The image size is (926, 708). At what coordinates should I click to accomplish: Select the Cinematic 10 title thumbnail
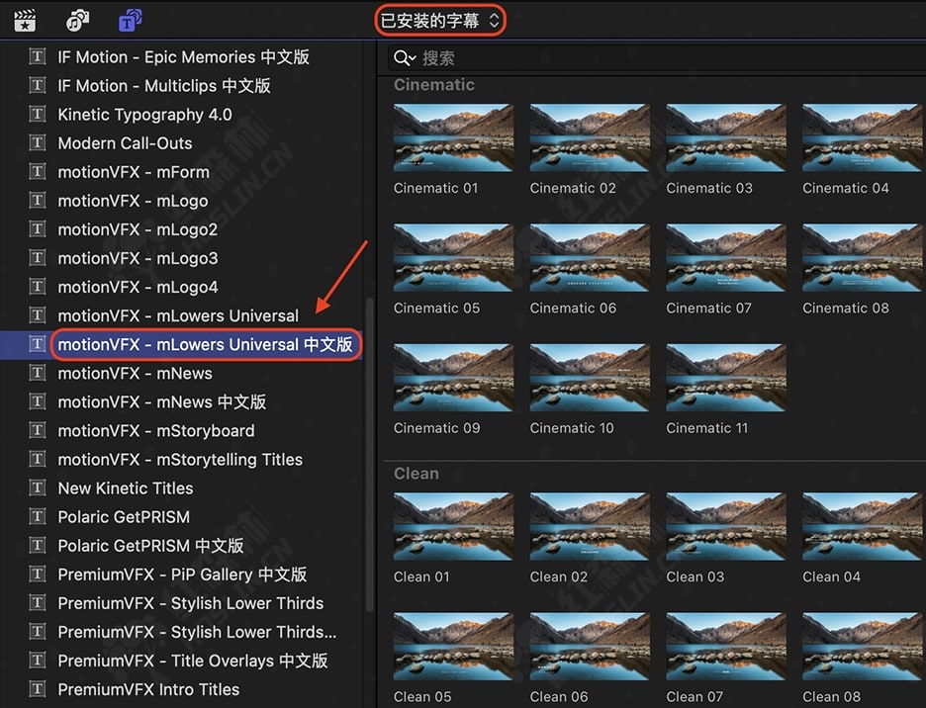click(590, 378)
